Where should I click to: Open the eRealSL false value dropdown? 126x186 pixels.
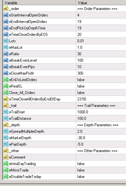[101, 86]
